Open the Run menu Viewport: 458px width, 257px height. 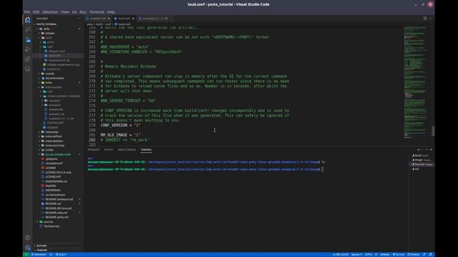83,12
